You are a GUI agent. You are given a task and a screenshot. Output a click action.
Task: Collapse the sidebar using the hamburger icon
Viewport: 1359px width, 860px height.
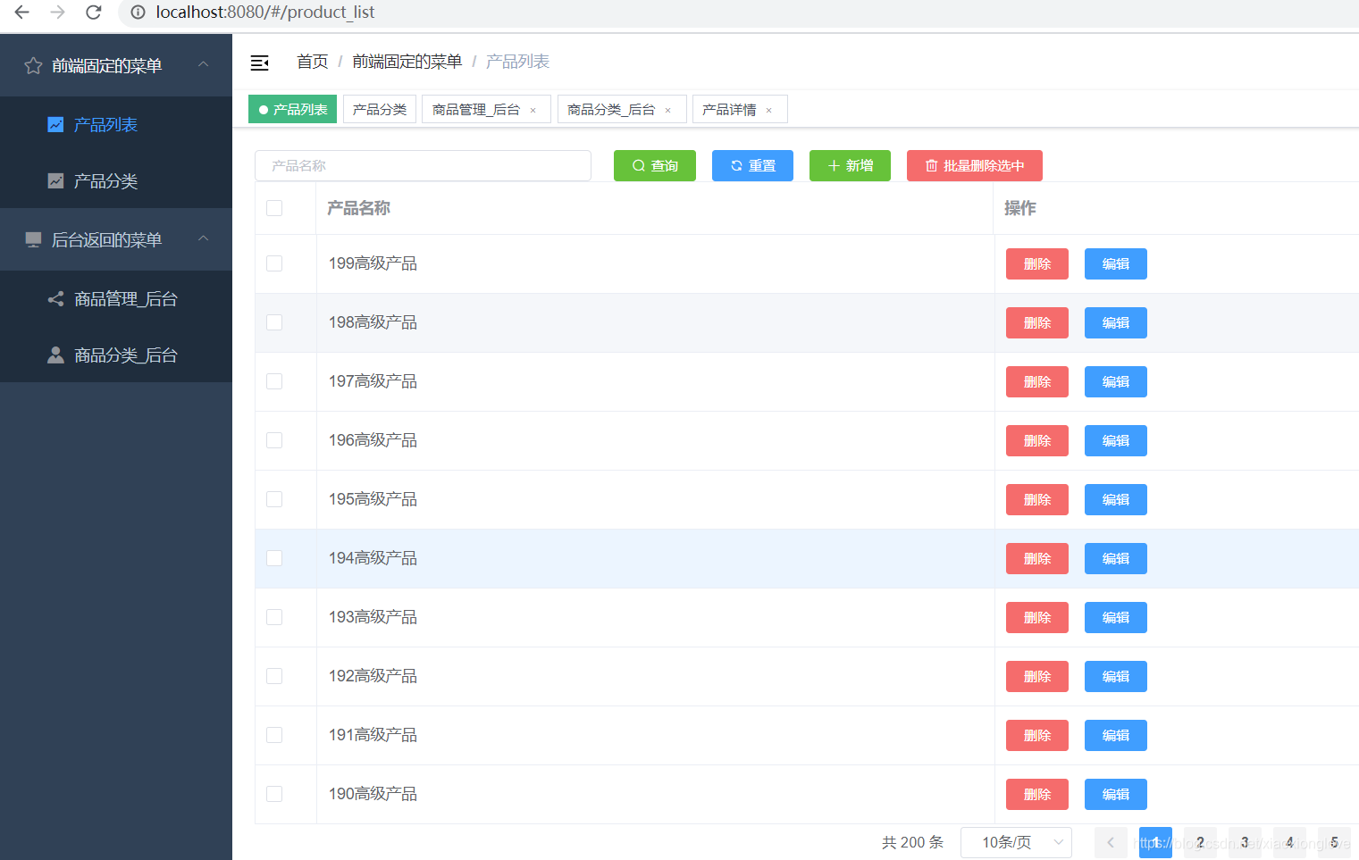tap(259, 63)
